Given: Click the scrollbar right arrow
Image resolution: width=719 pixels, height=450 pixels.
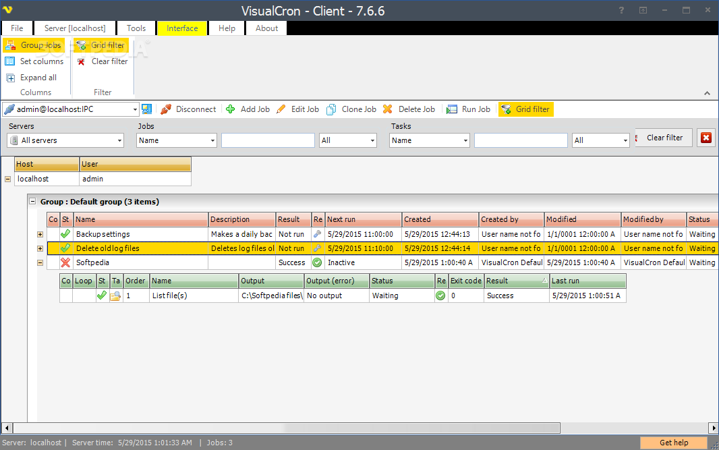Looking at the screenshot, I should pos(714,428).
